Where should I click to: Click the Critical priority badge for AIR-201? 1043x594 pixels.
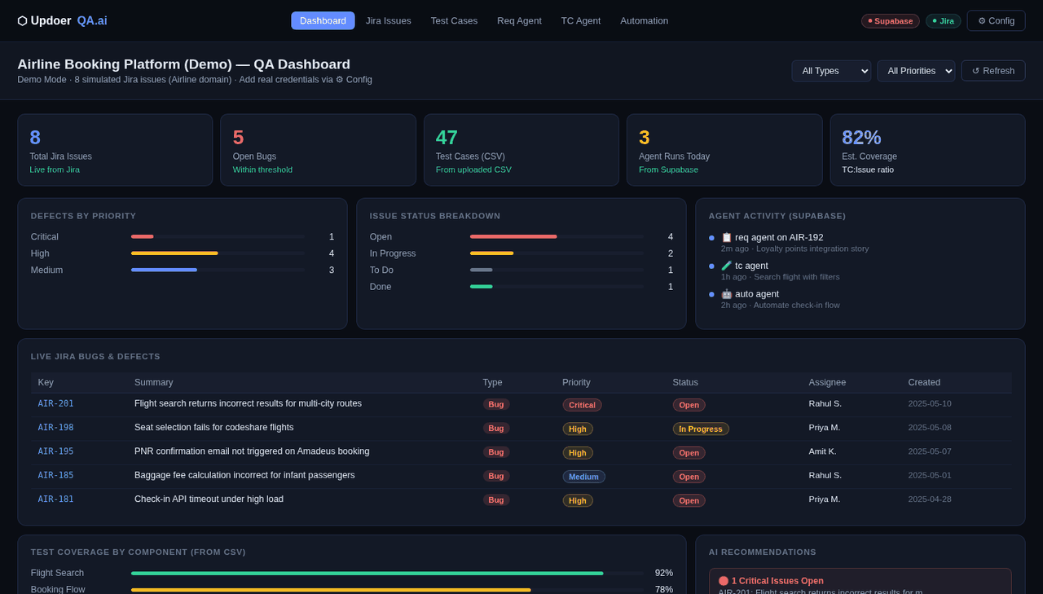click(x=582, y=405)
